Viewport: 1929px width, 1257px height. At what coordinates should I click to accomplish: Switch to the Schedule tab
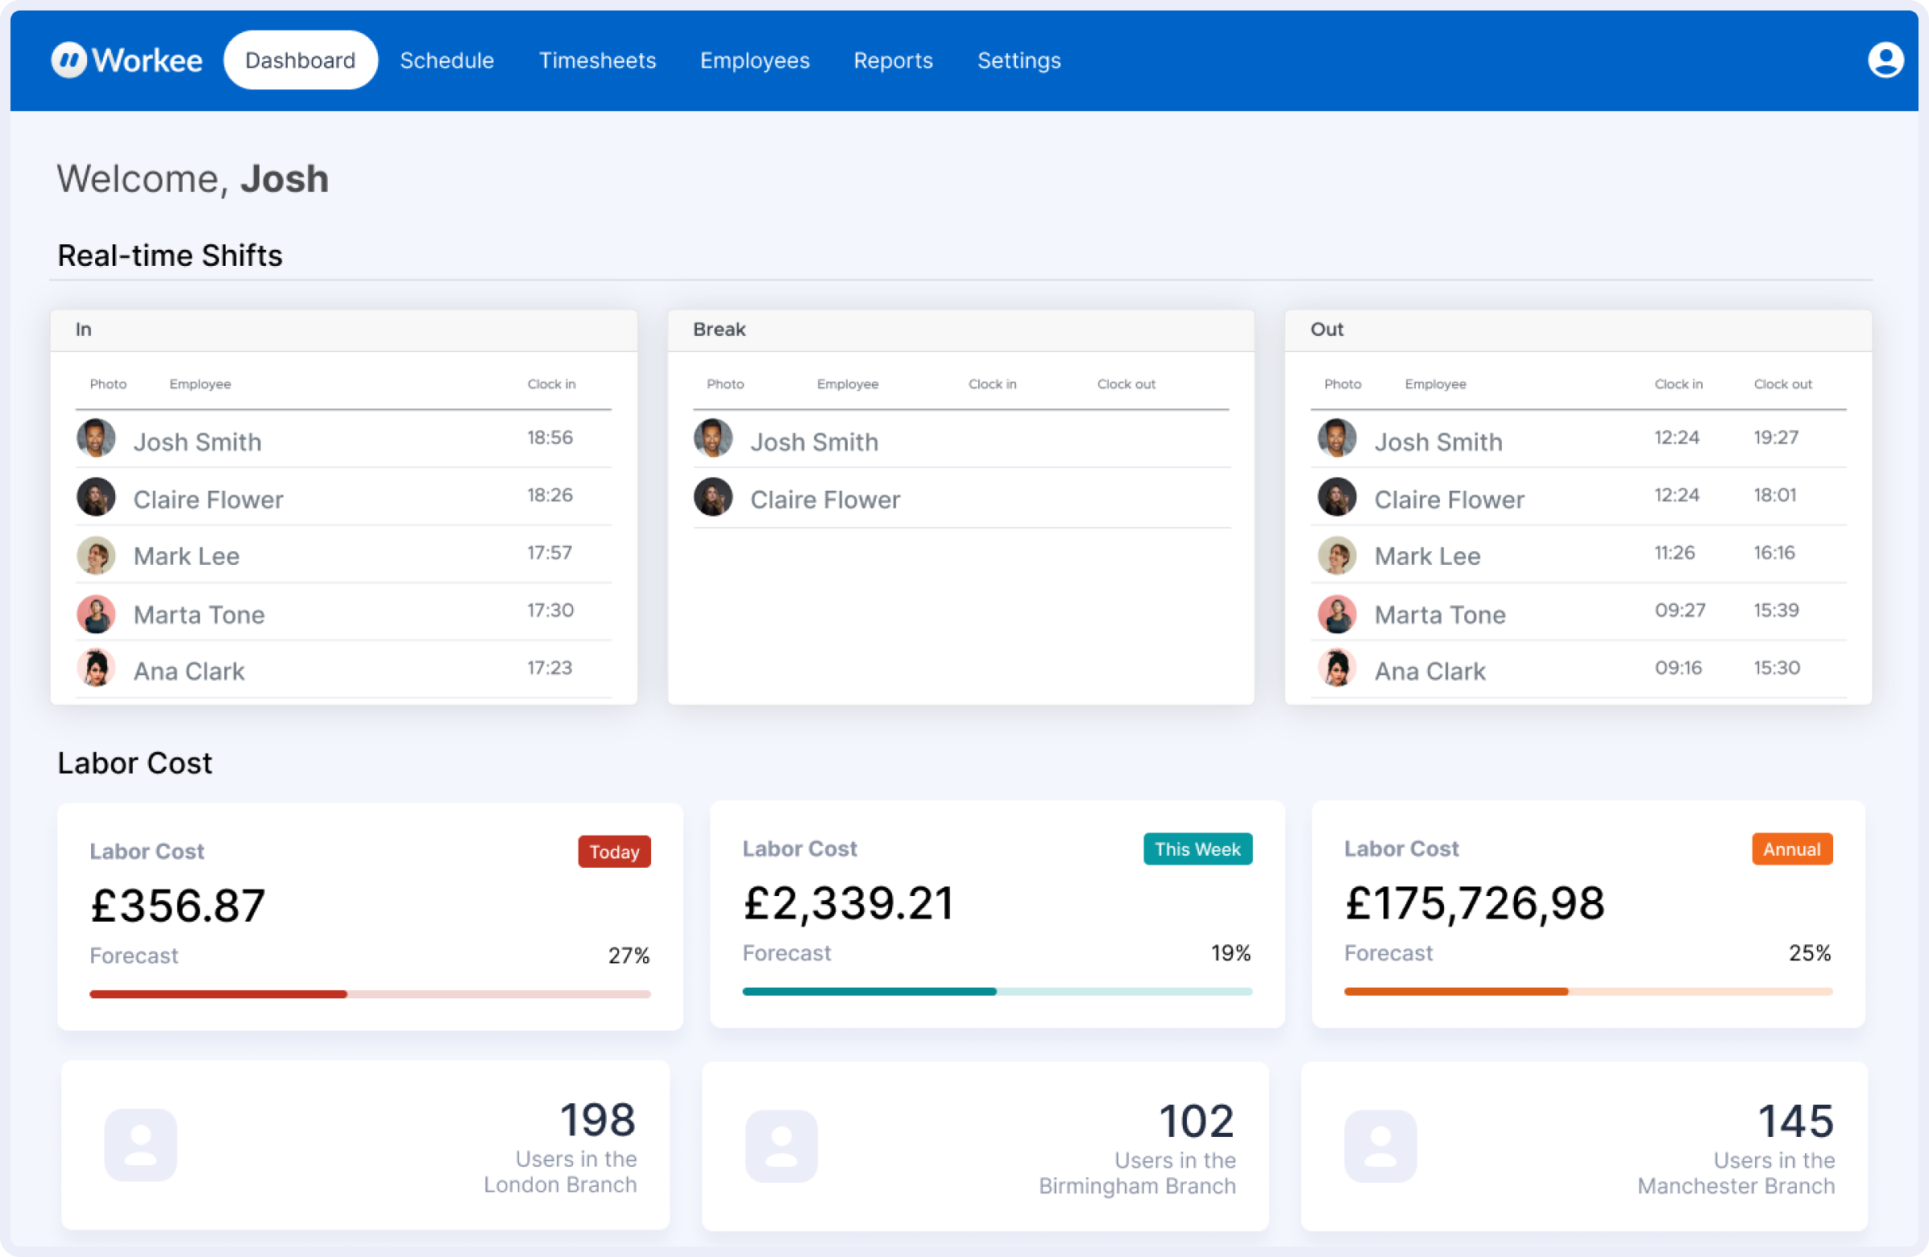pos(446,60)
